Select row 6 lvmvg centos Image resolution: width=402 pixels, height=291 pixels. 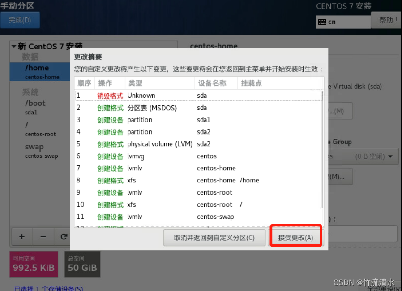pyautogui.click(x=198, y=156)
